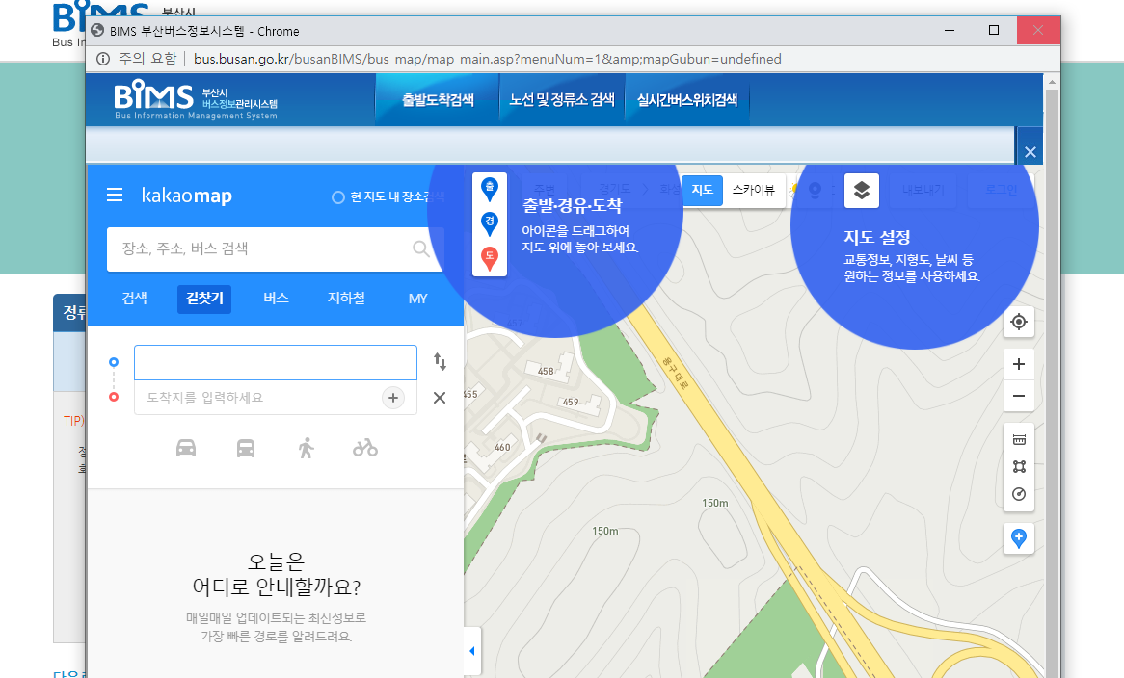The image size is (1124, 678).
Task: Click the 지도 설정 tooltip heading
Action: 876,238
